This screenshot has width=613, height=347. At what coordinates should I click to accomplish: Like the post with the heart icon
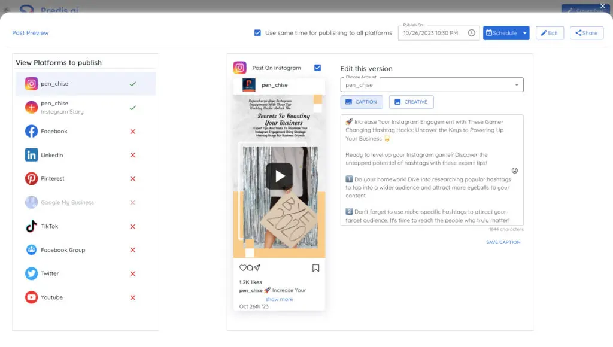[x=243, y=268]
